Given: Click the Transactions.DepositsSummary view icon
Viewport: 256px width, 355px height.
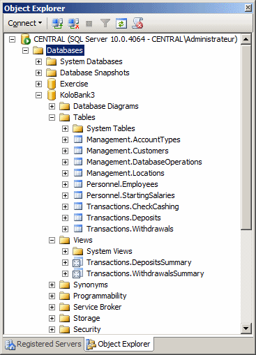Looking at the screenshot, I should [77, 262].
